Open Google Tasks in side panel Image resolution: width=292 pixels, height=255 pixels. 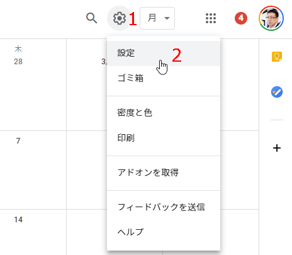pos(277,92)
